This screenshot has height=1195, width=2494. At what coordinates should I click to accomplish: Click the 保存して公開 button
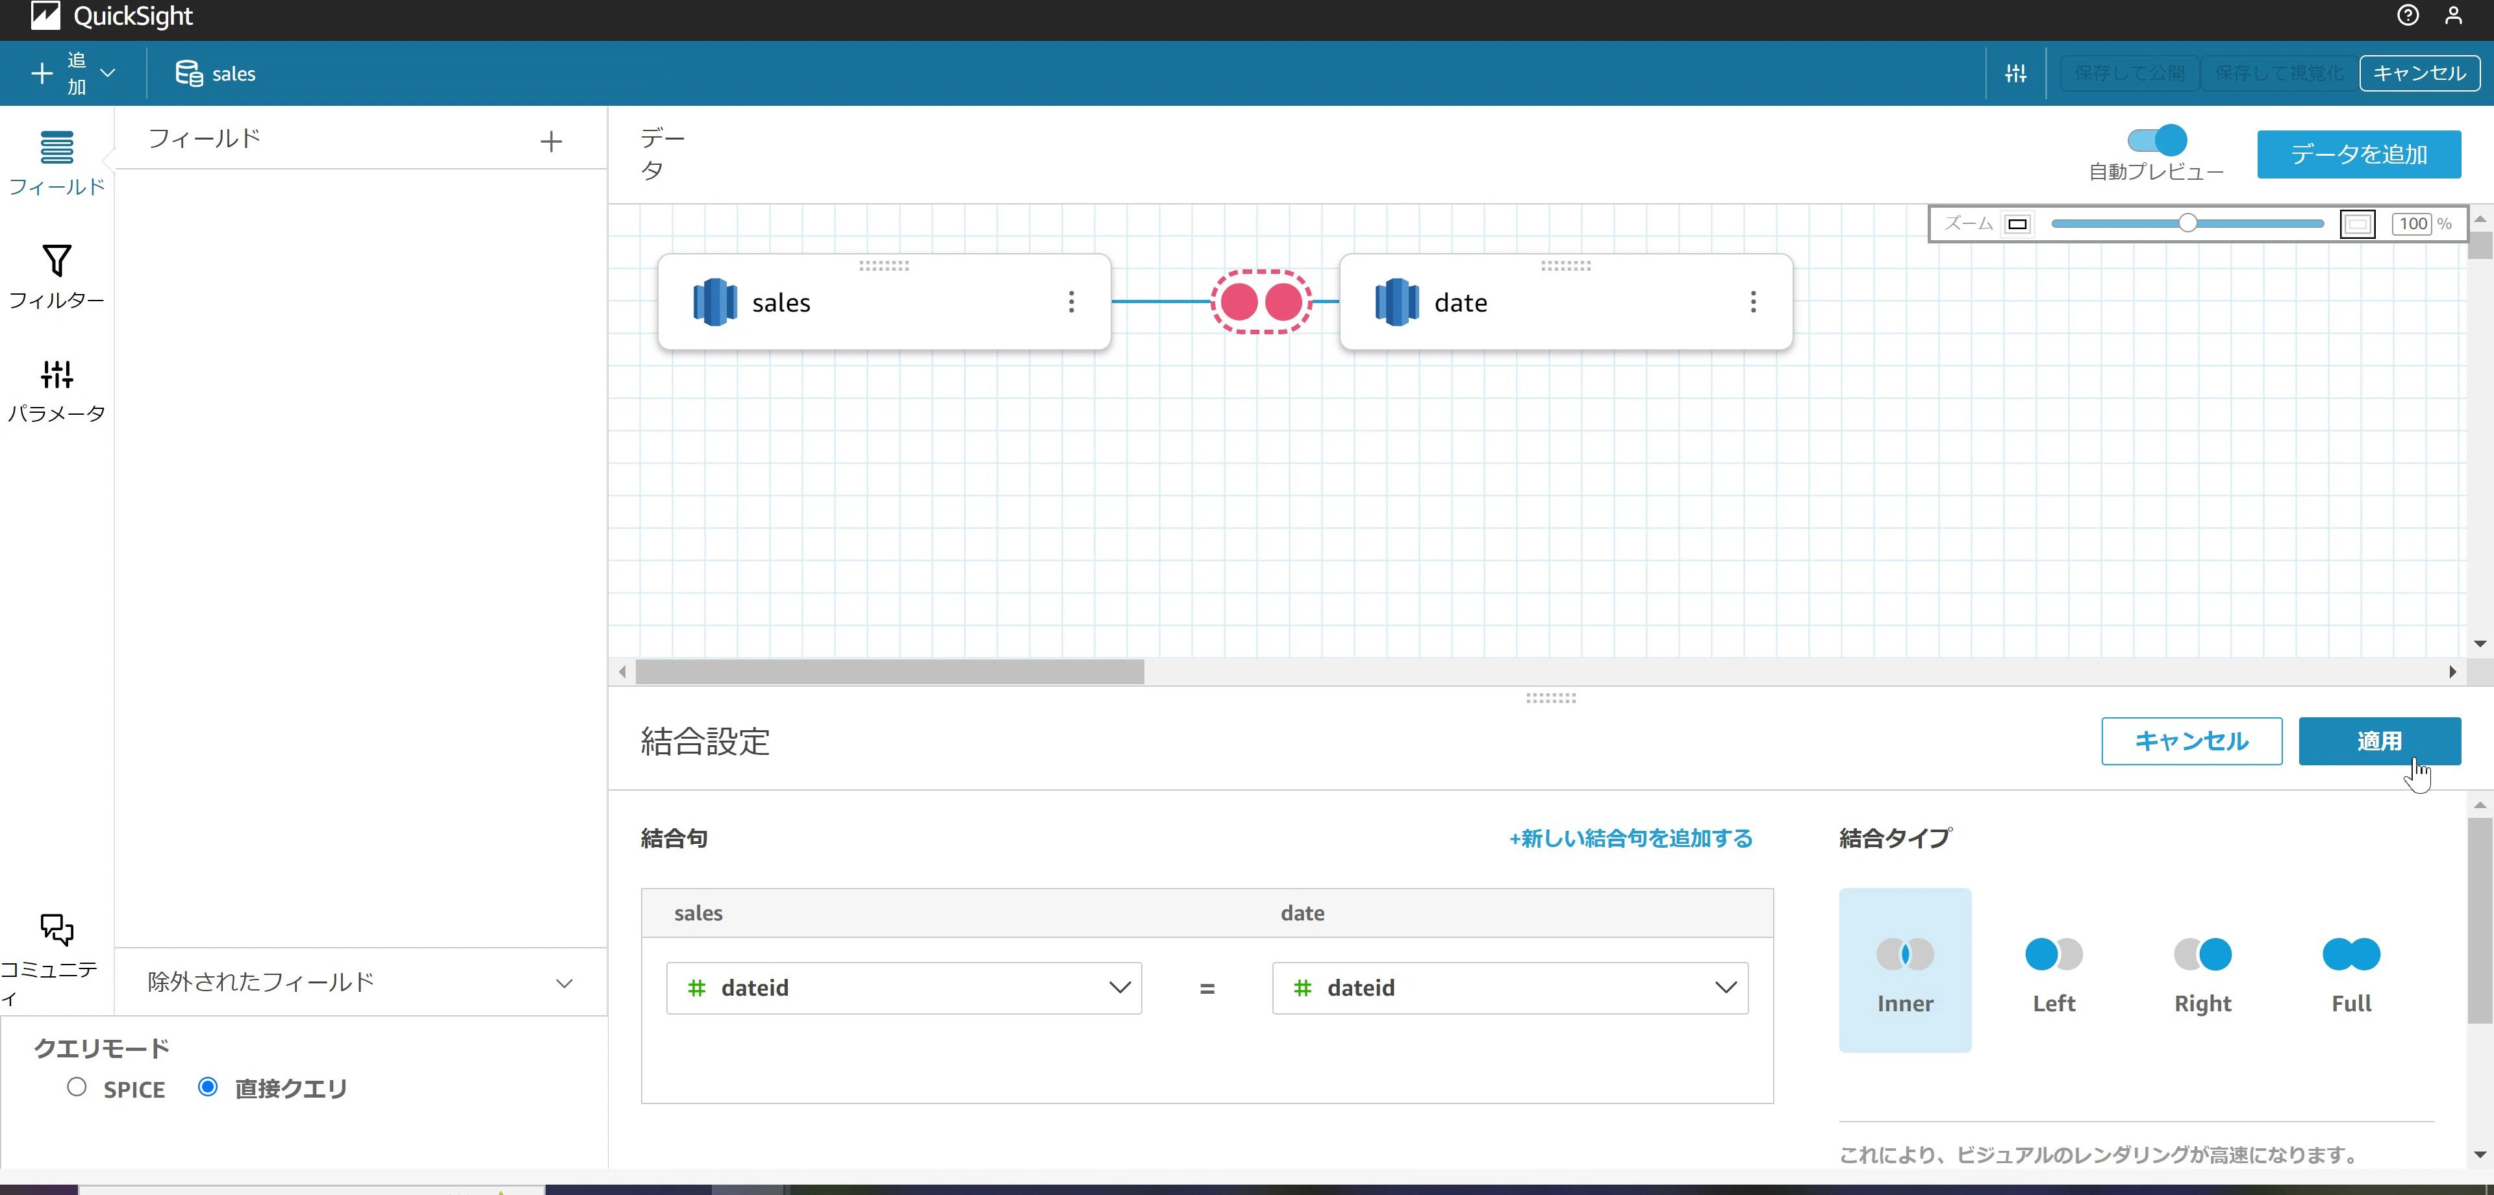(2130, 73)
